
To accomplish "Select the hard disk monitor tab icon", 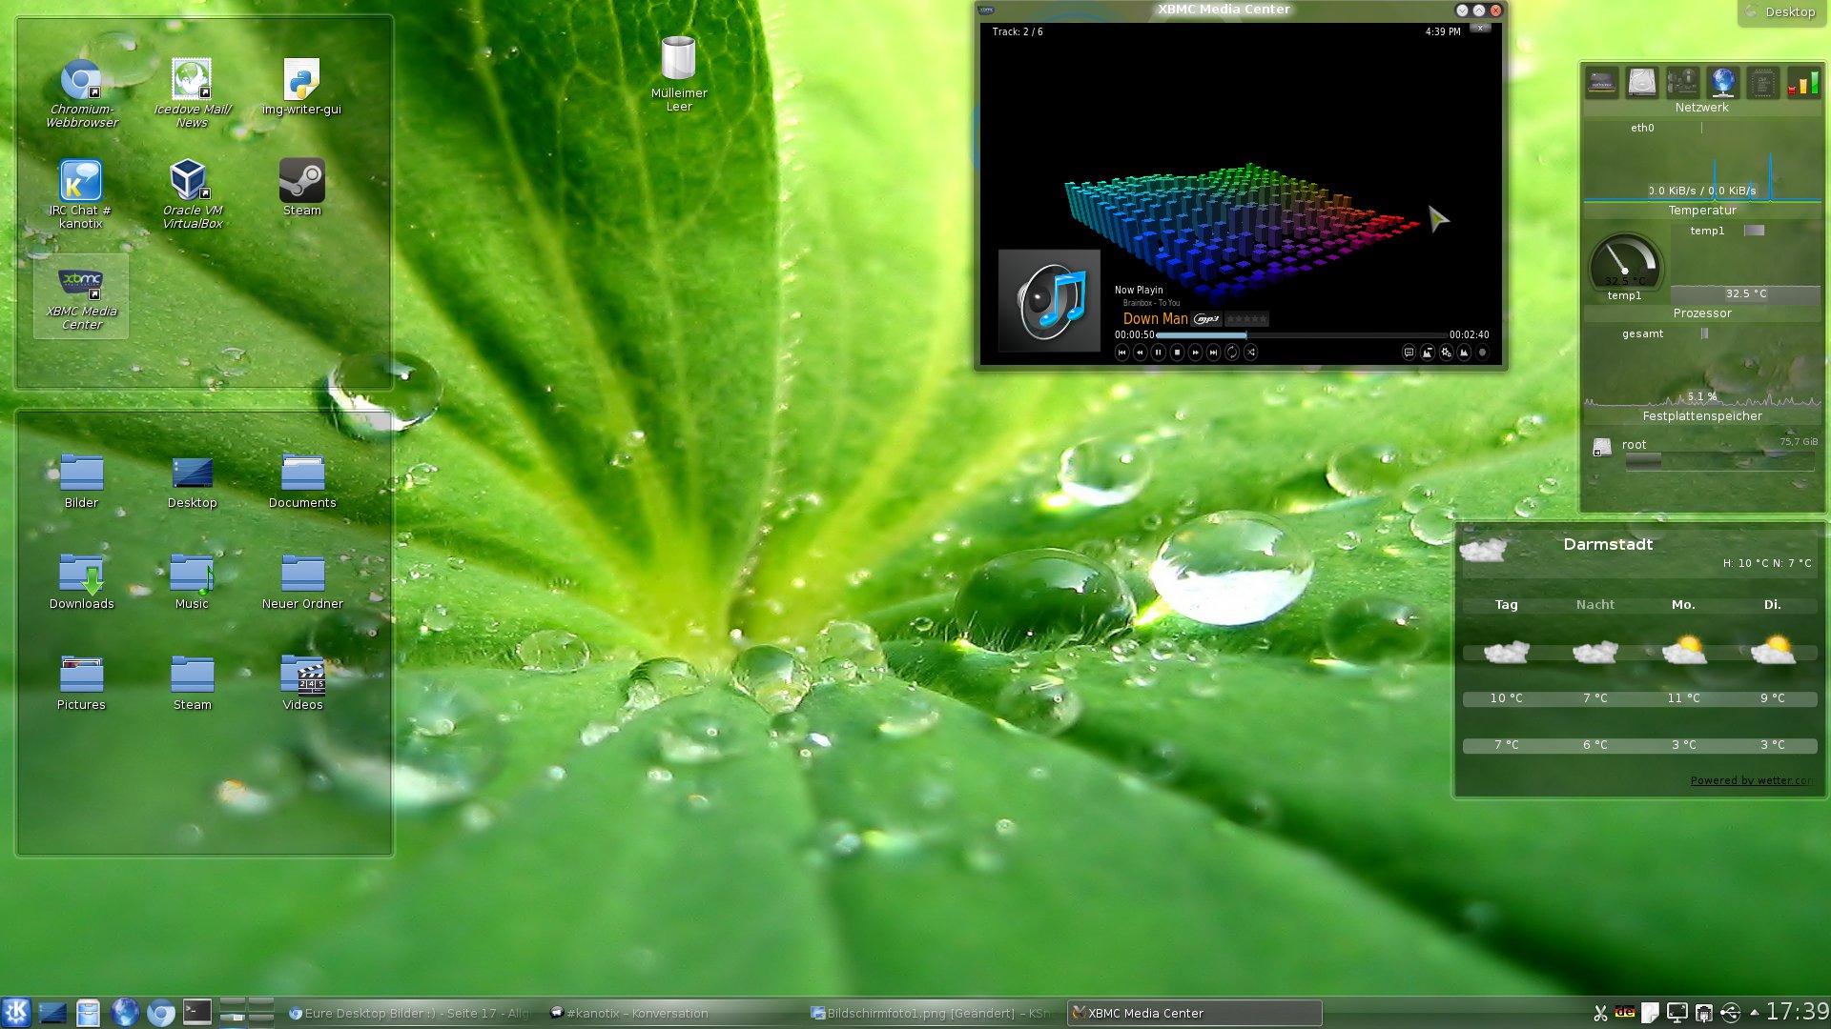I will [x=1642, y=83].
